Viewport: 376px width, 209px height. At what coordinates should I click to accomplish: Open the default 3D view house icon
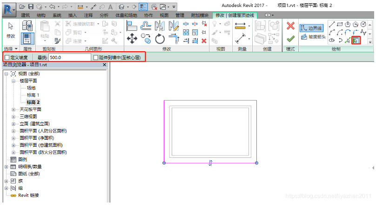click(x=122, y=7)
